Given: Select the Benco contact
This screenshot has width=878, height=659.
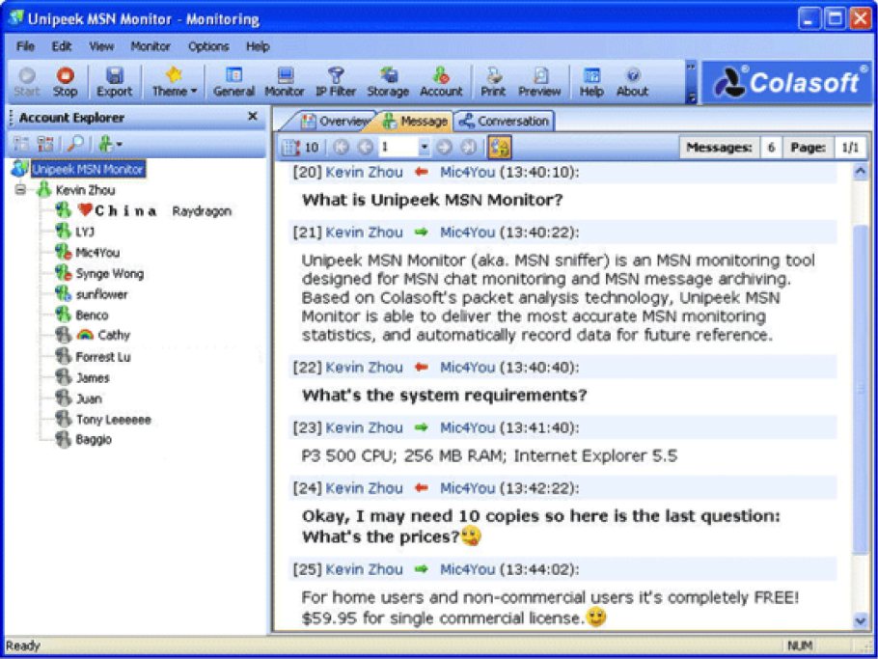Looking at the screenshot, I should coord(92,316).
